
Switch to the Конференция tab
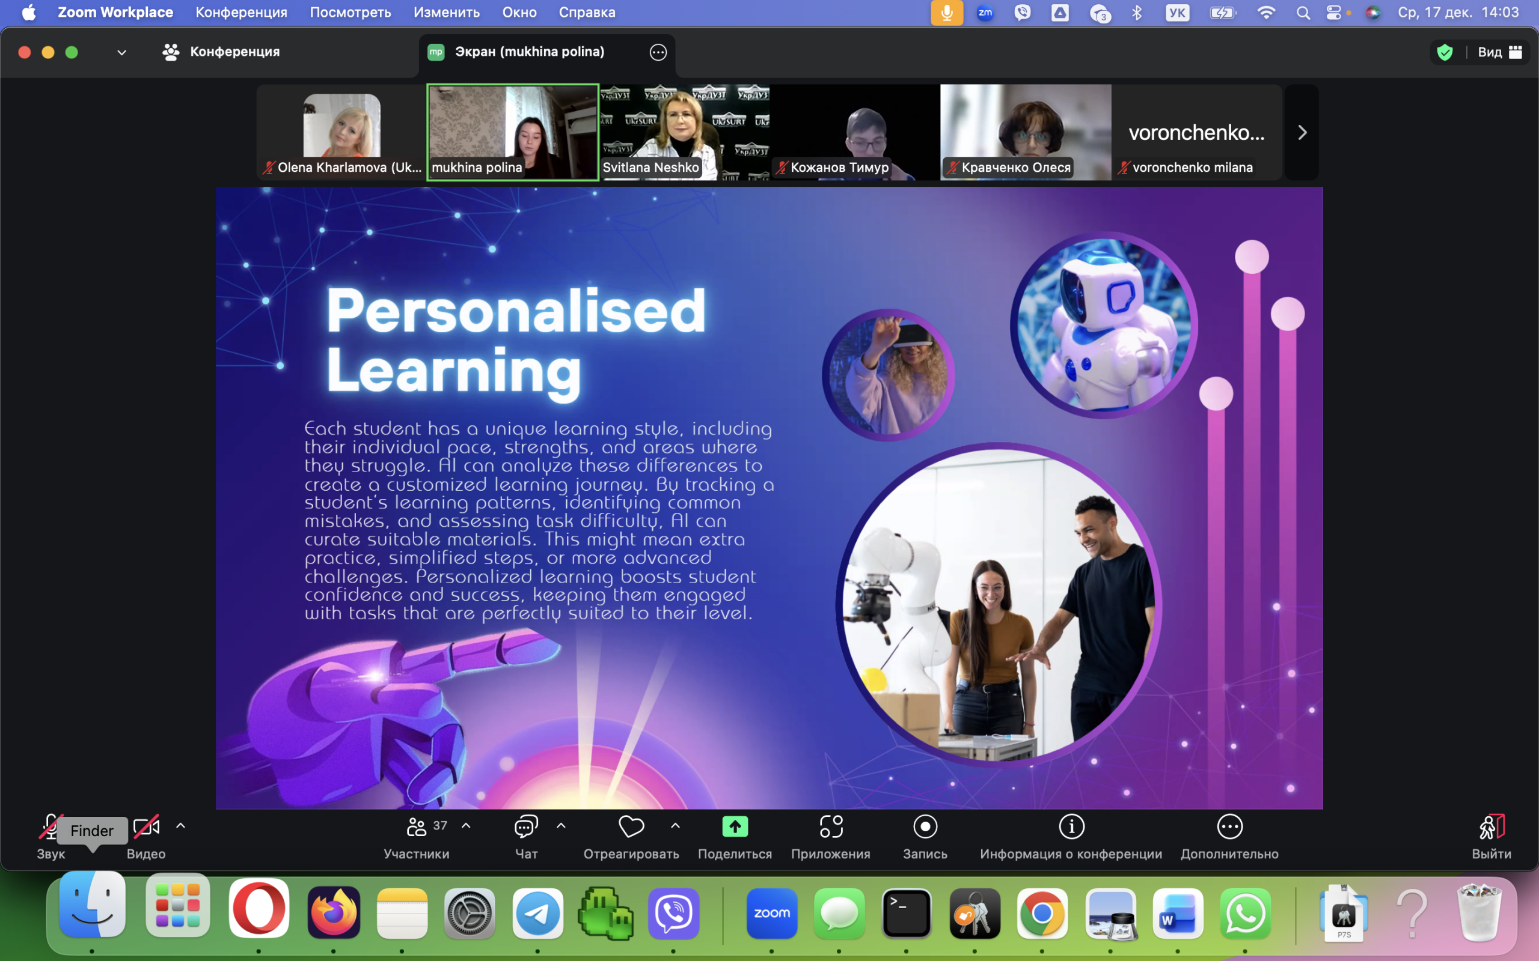[x=221, y=52]
